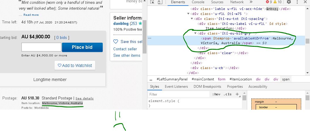Select the form breadcrumb item
Viewport: 310px width, 131px height.
coord(222,79)
